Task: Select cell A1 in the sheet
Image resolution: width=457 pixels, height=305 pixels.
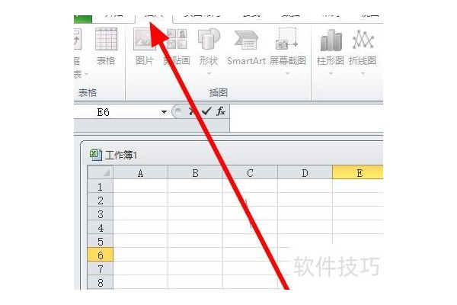Action: (x=140, y=186)
